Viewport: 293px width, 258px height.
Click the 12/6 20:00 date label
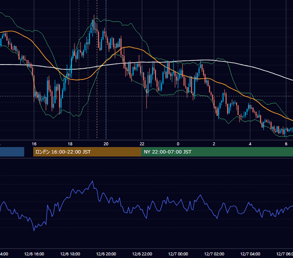tap(106, 254)
